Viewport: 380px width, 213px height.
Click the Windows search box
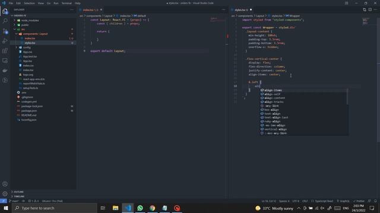pyautogui.click(x=55, y=208)
